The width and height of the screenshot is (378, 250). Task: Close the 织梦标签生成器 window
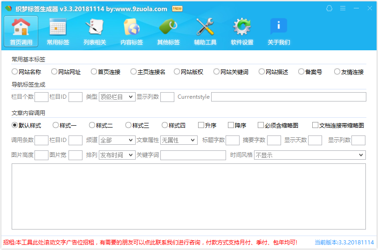370,8
